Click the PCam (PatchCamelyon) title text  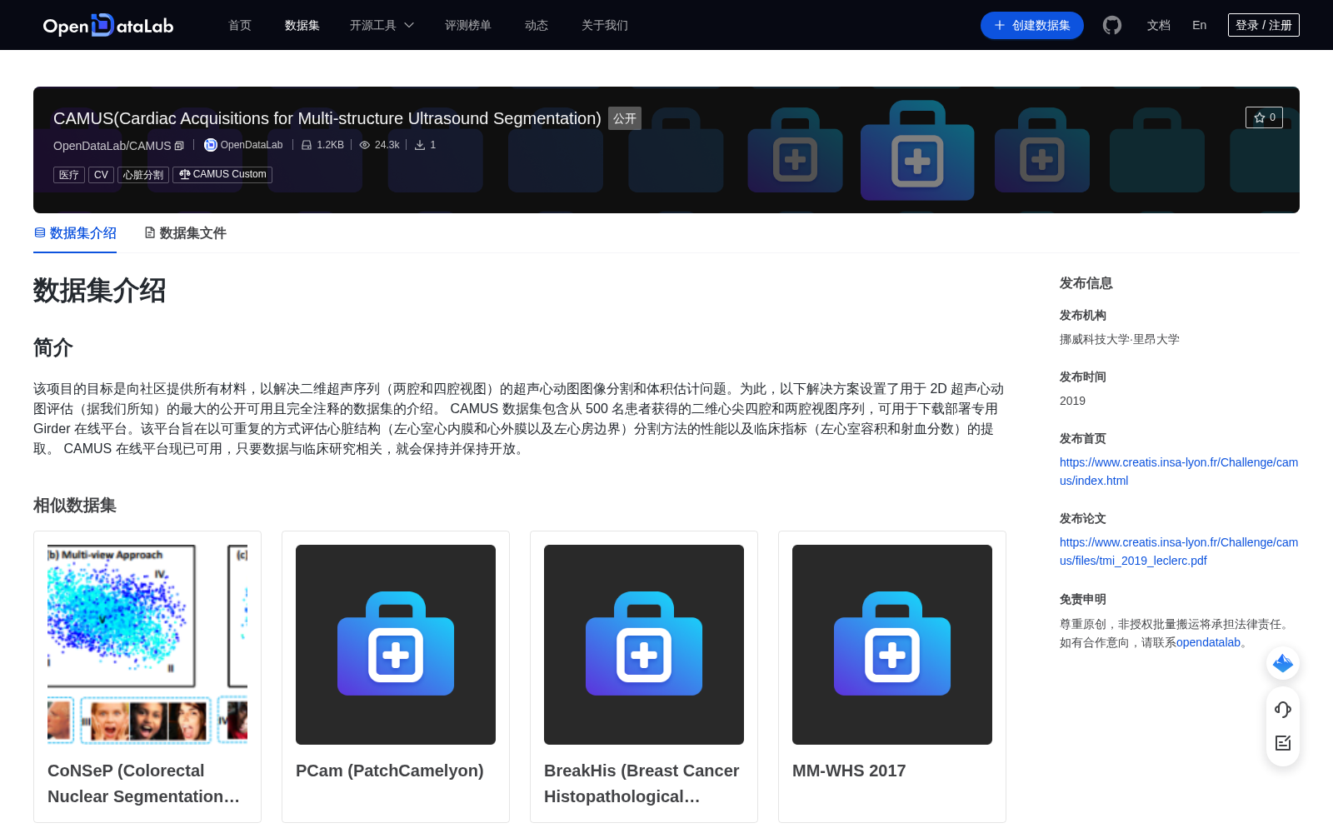click(x=390, y=771)
